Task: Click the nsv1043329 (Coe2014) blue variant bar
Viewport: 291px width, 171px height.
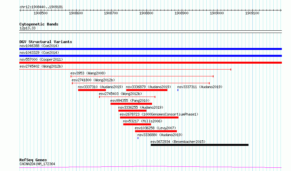Action: tap(150, 56)
